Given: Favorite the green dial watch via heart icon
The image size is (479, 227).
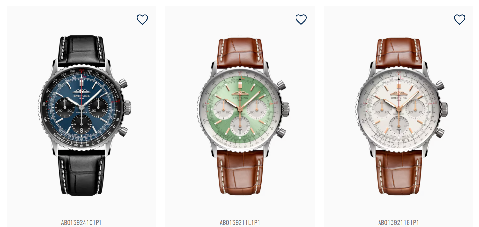Looking at the screenshot, I should point(301,20).
